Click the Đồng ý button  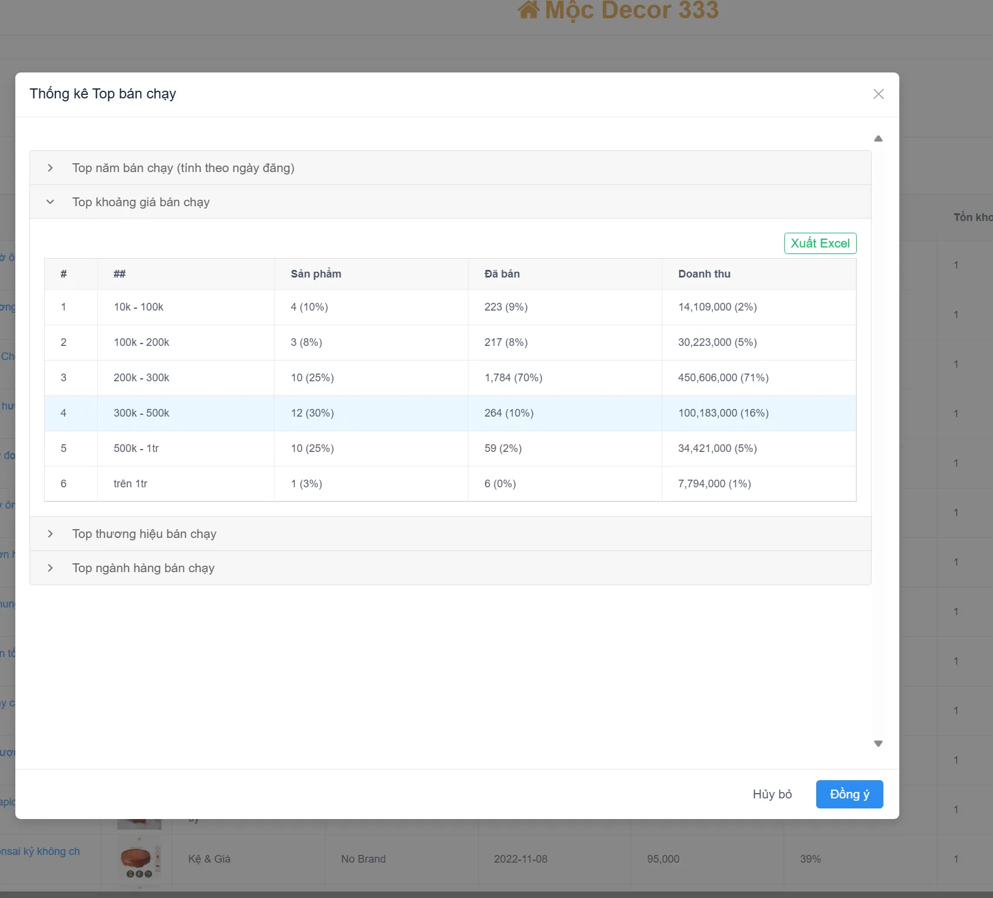(x=849, y=794)
